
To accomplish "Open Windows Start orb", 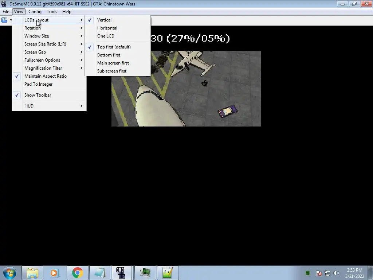I will click(10, 273).
